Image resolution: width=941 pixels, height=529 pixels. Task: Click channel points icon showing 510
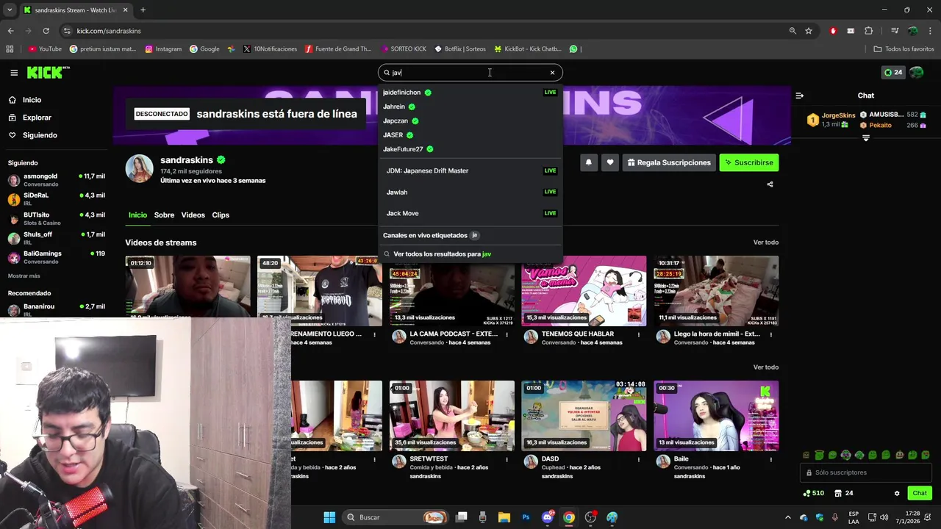814,493
